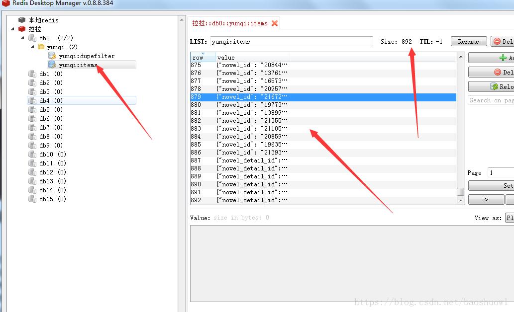Click the green Reload value icon
The height and width of the screenshot is (312, 514).
pos(495,86)
